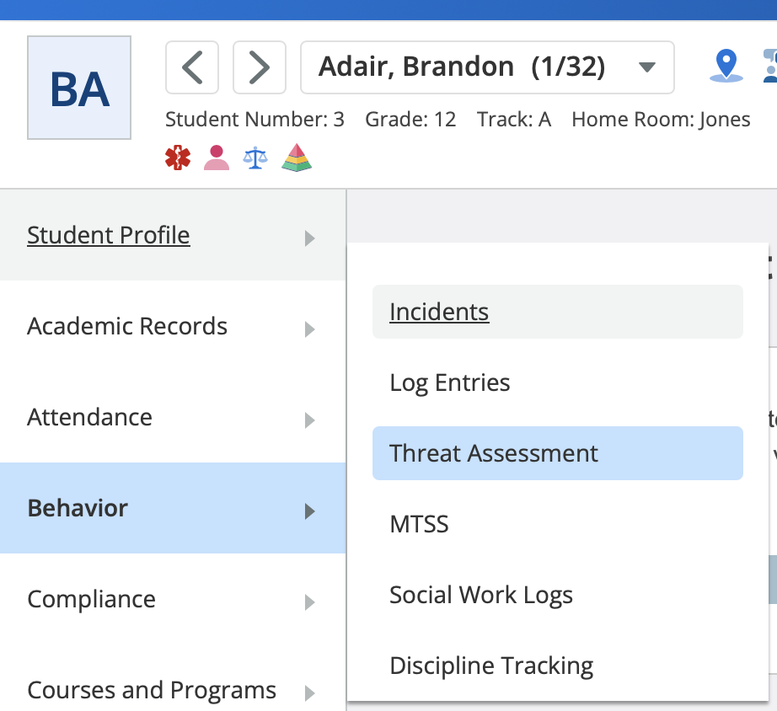Open Courses and Programs menu category
The width and height of the screenshot is (777, 711).
point(173,690)
